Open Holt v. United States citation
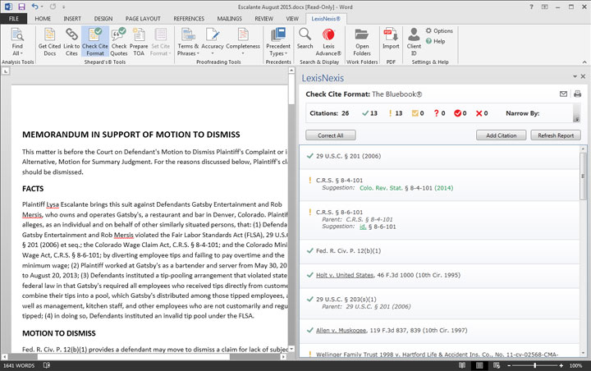This screenshot has height=371, width=591. click(x=345, y=275)
